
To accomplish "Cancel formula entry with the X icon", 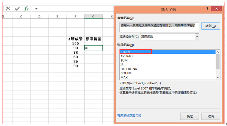I will [x=8, y=9].
